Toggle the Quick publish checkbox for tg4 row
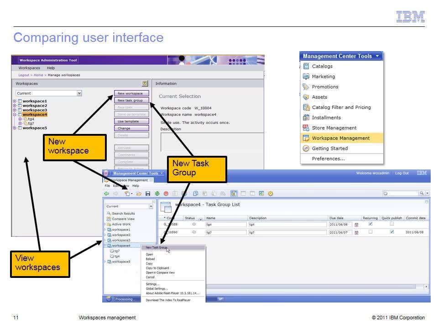Image resolution: width=438 pixels, height=328 pixels. point(392,224)
